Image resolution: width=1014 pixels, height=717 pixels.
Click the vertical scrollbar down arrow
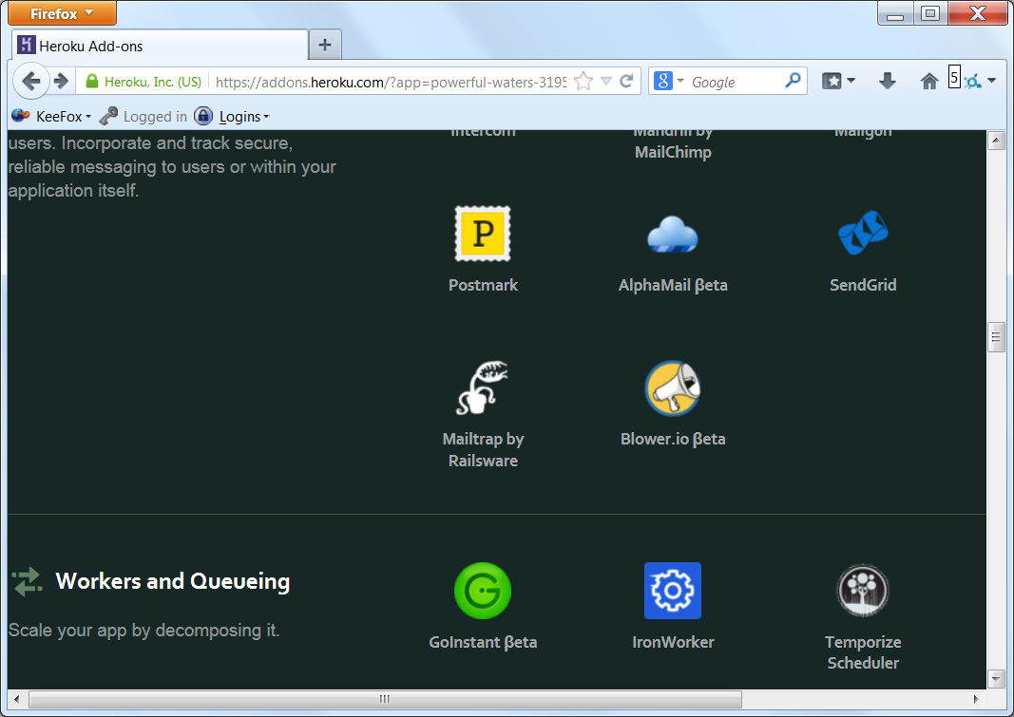[x=996, y=679]
